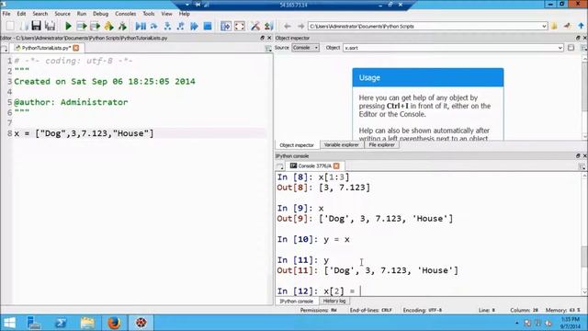Switch to the Variable explorer tab
The height and width of the screenshot is (331, 588).
coord(341,145)
